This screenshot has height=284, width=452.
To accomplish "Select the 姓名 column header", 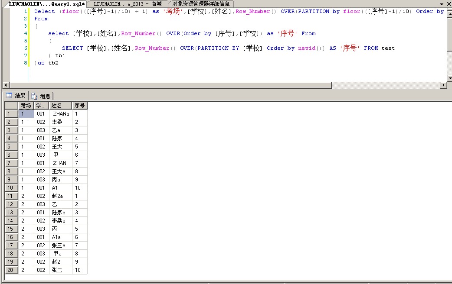I will [60, 106].
